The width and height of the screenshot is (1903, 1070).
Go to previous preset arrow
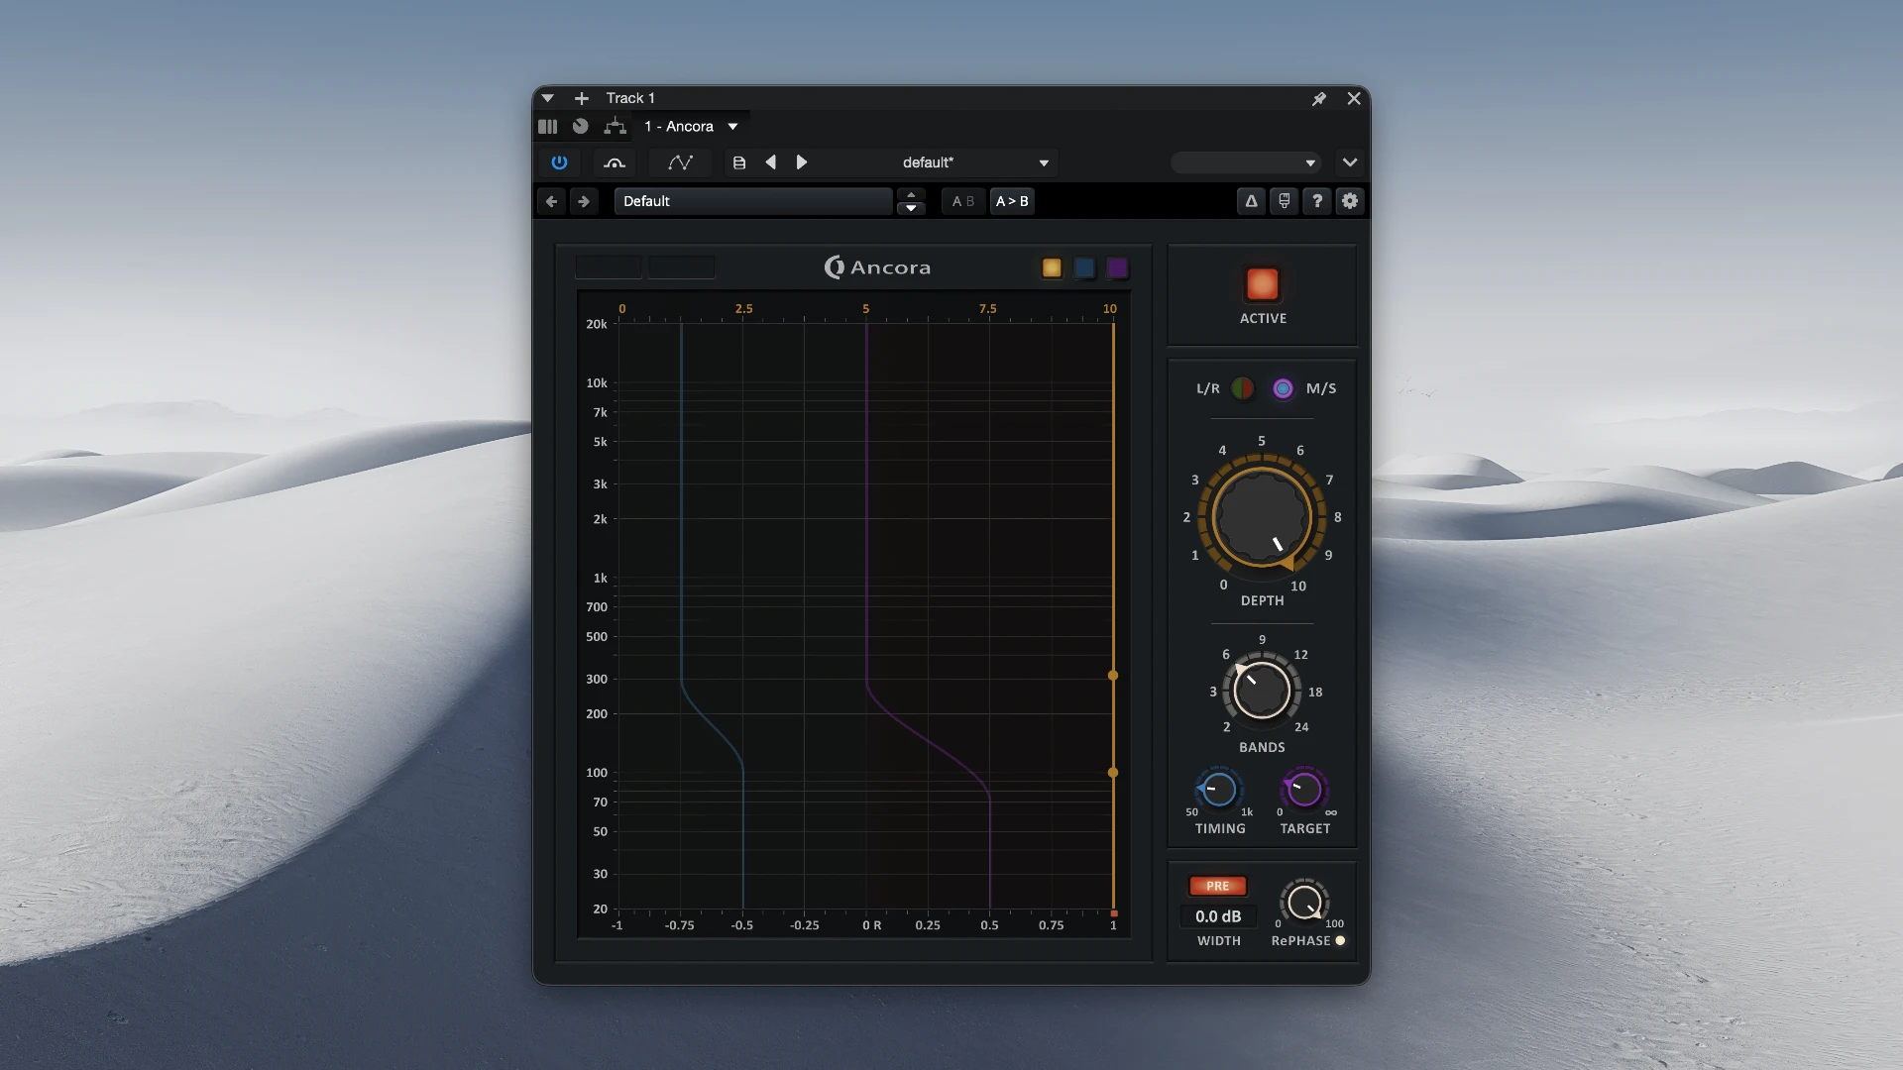pos(770,162)
